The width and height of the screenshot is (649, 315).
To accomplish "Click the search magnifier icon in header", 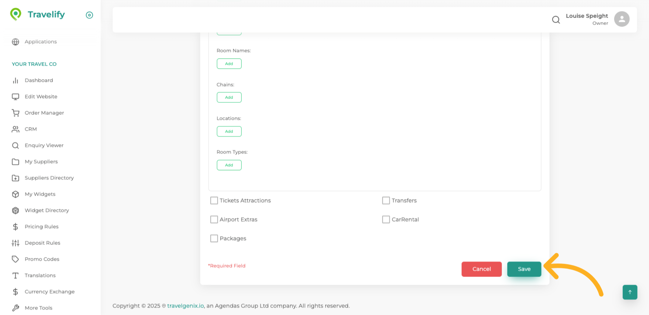I will coord(556,20).
